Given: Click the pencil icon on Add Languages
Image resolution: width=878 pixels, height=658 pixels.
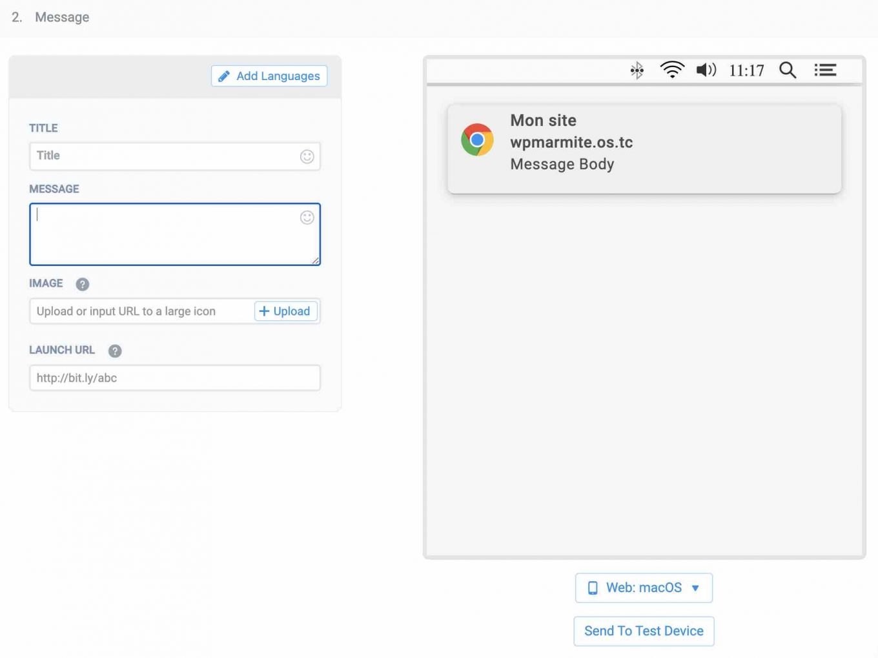Looking at the screenshot, I should click(x=224, y=76).
